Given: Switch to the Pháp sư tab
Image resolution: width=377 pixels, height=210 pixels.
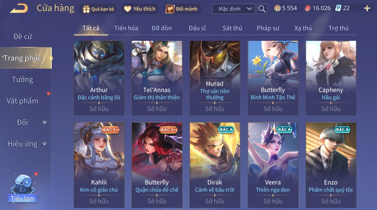Looking at the screenshot, I should coord(268,28).
